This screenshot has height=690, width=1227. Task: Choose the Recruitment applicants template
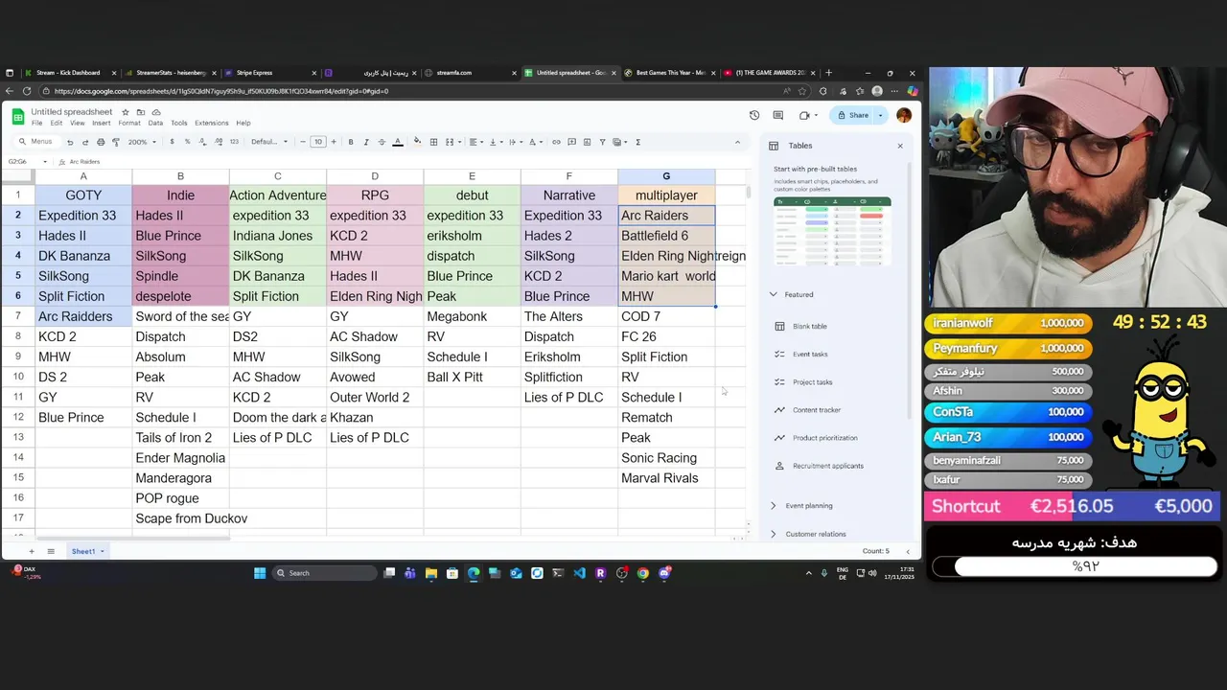tap(827, 466)
